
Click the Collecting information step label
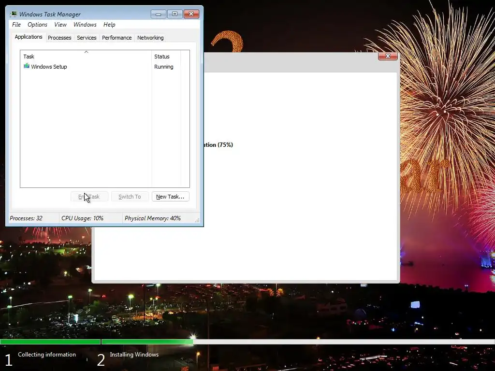pyautogui.click(x=47, y=355)
